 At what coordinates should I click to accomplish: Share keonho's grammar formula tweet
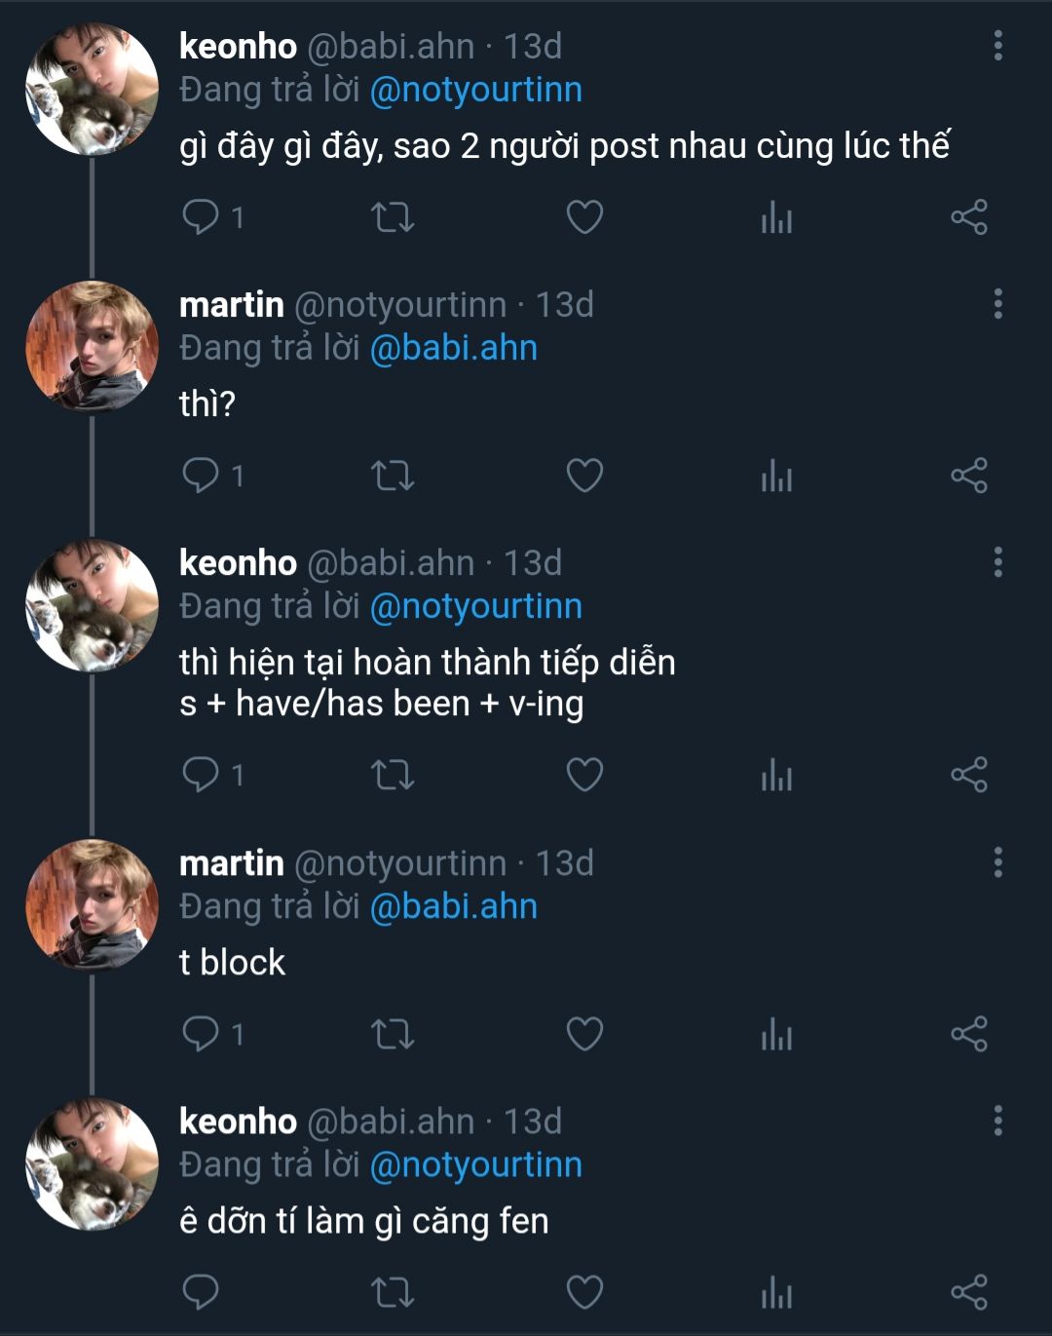pos(969,775)
